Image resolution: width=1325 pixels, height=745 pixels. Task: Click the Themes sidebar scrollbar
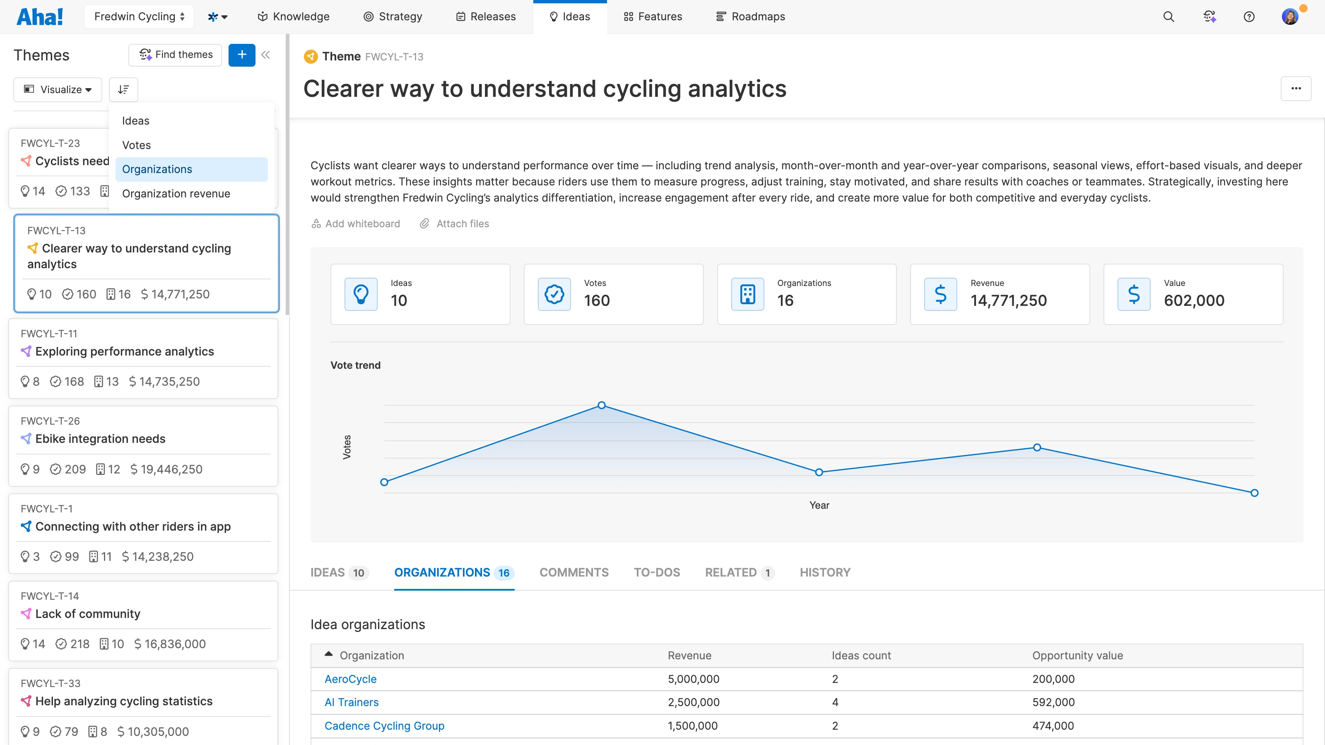[x=287, y=175]
